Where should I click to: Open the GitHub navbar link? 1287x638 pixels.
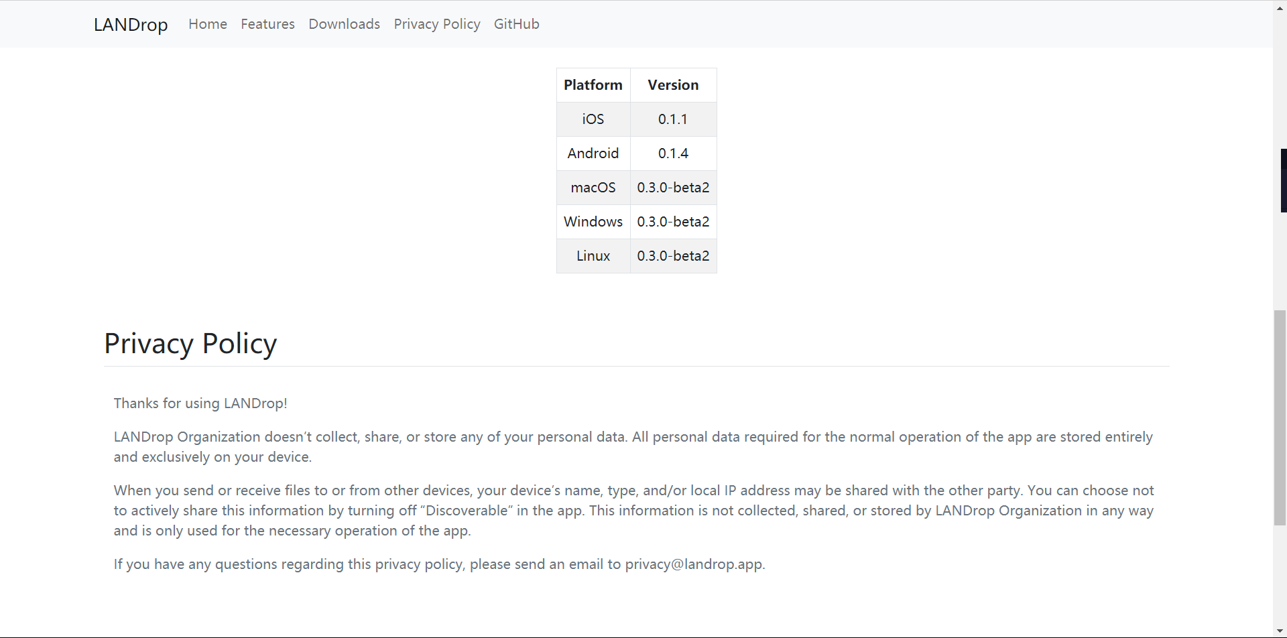(516, 24)
